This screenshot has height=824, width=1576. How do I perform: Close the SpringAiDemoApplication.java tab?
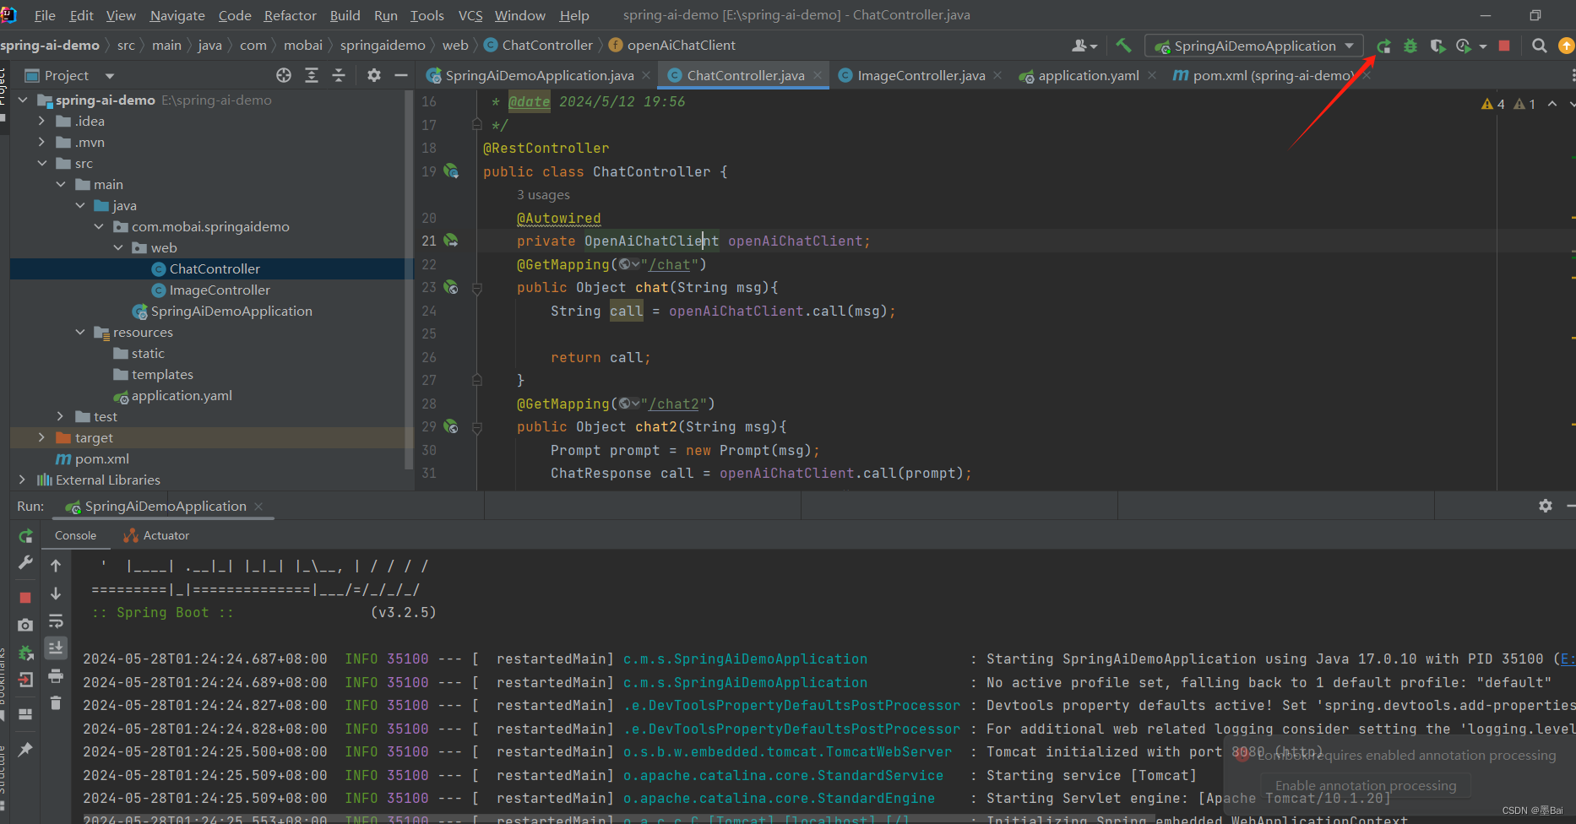646,75
